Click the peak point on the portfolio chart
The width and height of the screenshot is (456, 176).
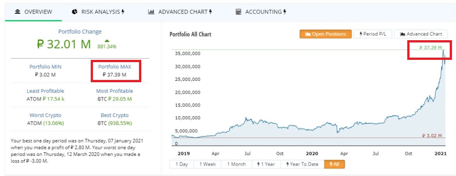point(443,50)
